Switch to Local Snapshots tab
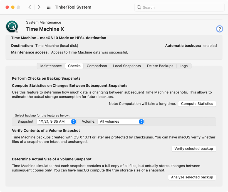Screen dimensions: 228x192 pyautogui.click(x=127, y=66)
